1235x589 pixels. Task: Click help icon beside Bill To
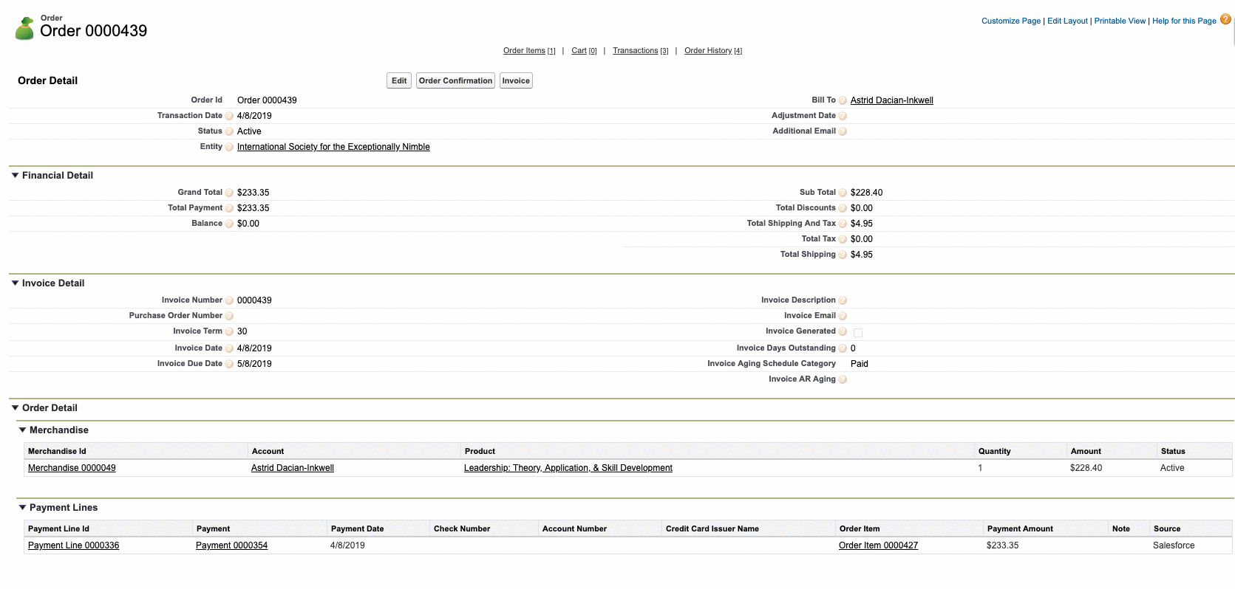tap(843, 100)
